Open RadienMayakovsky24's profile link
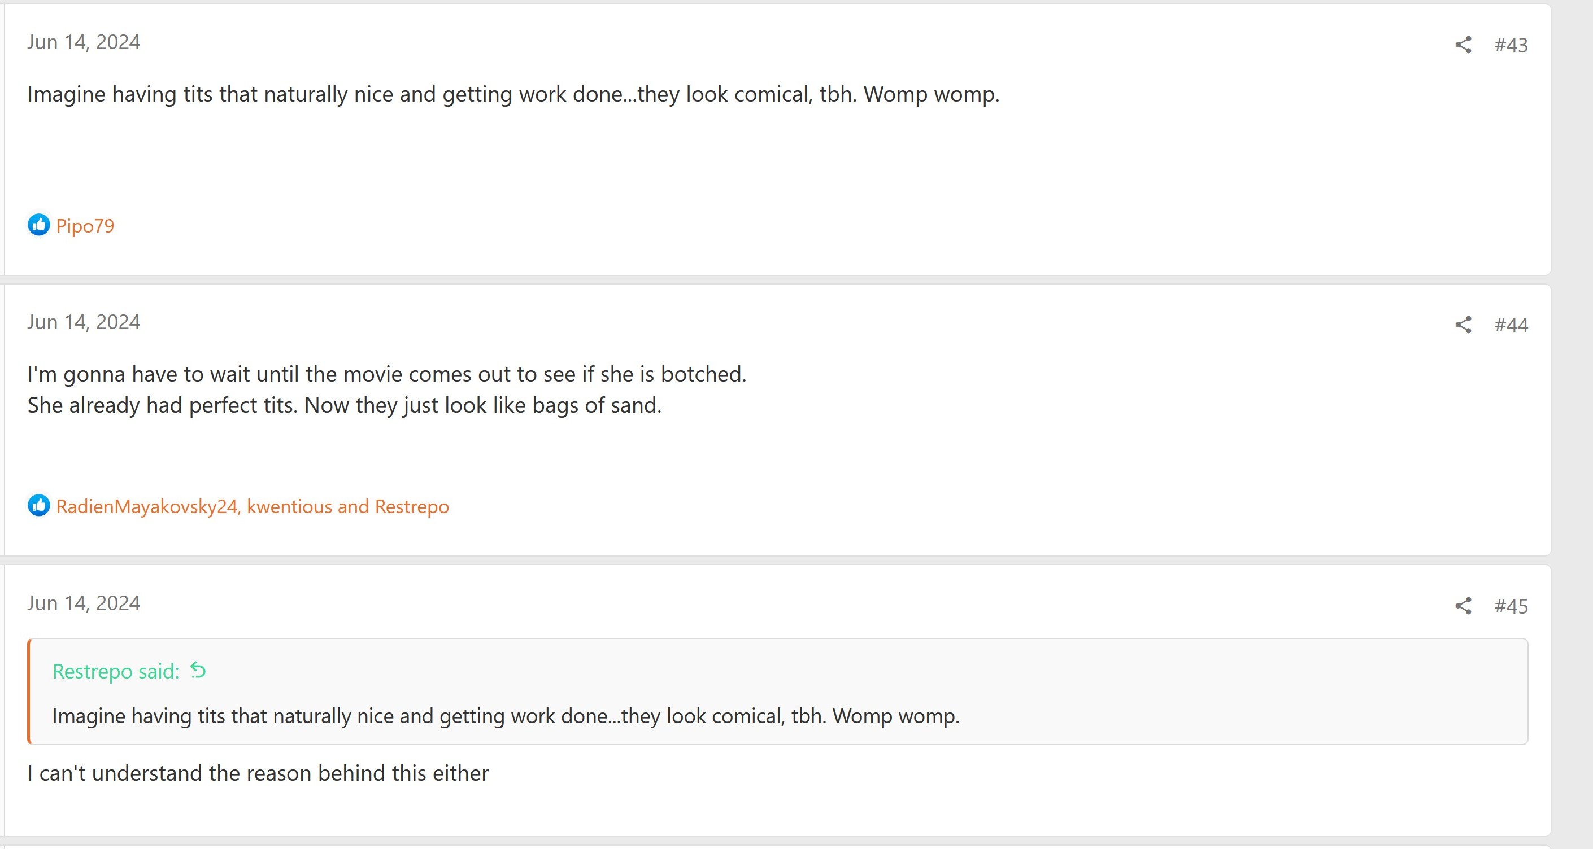This screenshot has width=1593, height=849. coord(146,506)
